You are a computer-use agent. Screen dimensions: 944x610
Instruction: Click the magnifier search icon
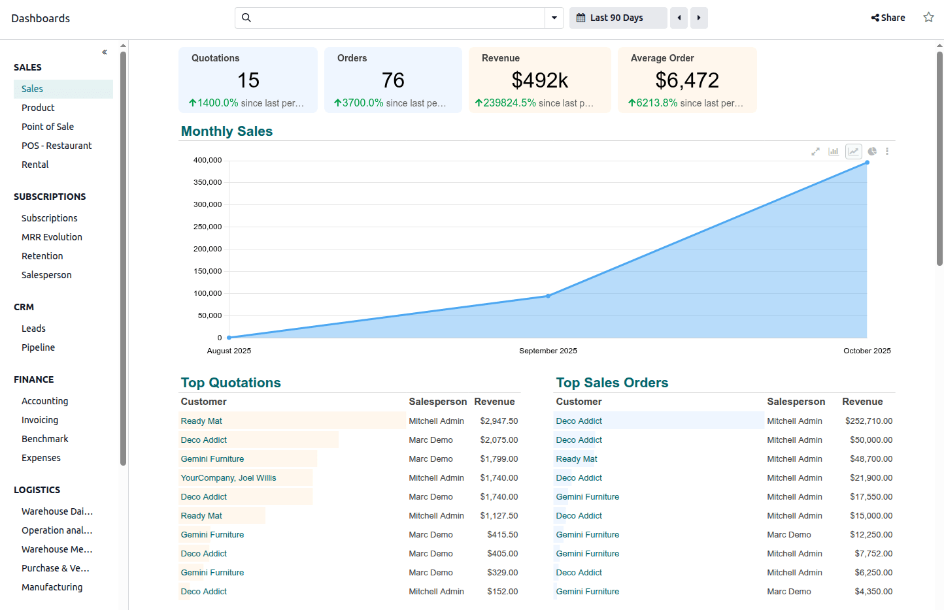(x=246, y=18)
